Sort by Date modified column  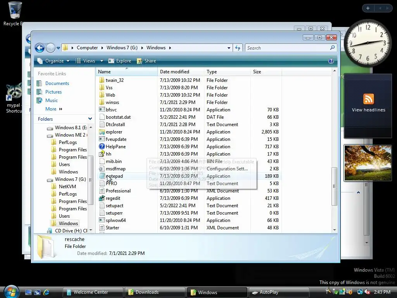point(181,72)
